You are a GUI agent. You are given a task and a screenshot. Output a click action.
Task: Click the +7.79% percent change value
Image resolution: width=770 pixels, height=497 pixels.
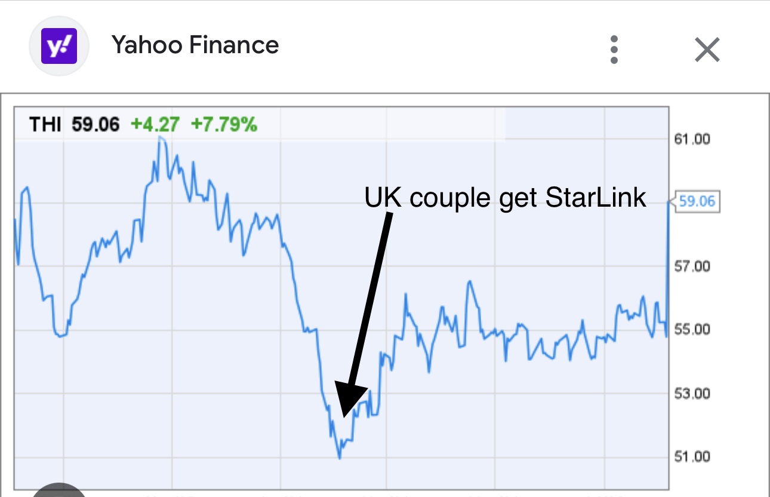(224, 125)
